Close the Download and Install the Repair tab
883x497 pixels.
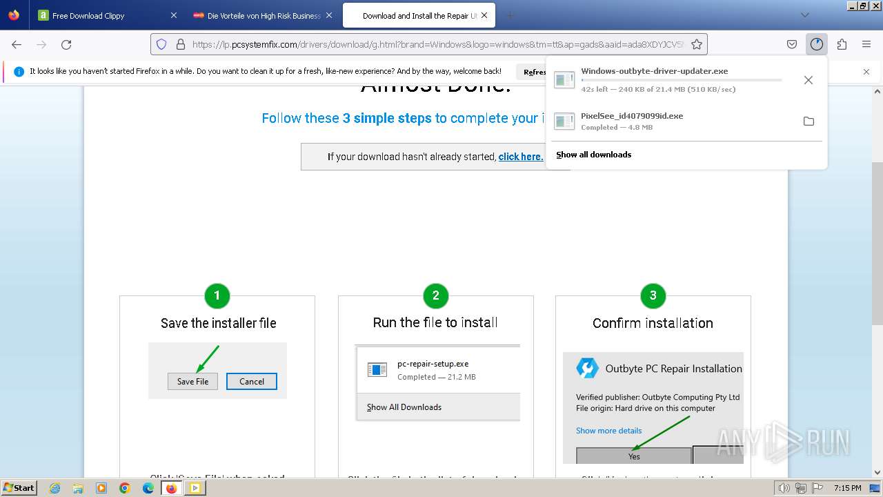point(484,15)
